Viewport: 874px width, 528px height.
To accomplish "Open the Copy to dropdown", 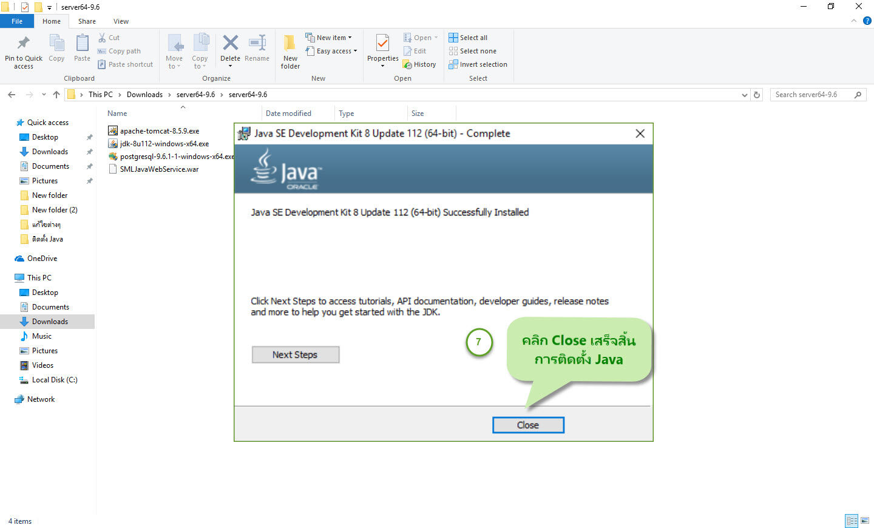I will tap(200, 52).
